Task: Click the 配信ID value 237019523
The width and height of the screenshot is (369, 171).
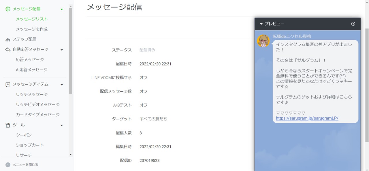Action: pos(149,160)
